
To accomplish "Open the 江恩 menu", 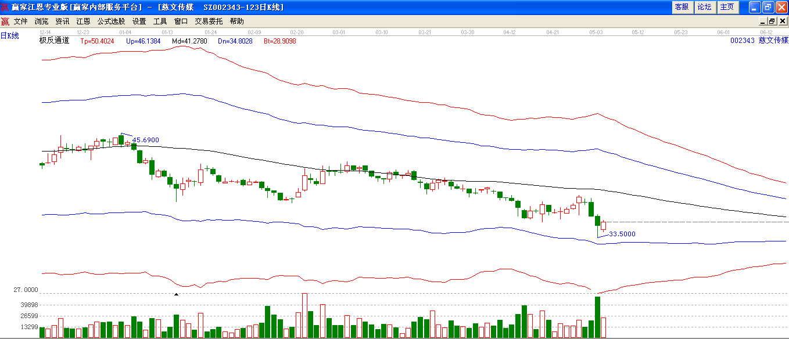I will (84, 21).
